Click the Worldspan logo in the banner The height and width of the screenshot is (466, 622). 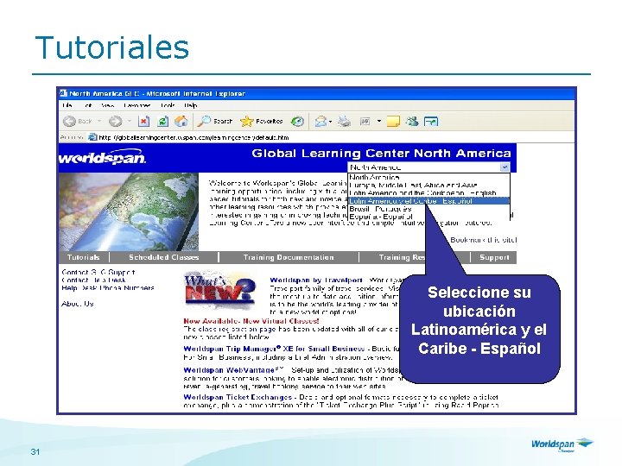(x=102, y=157)
